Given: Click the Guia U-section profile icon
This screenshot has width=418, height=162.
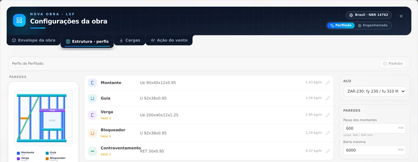Looking at the screenshot, I should 93,98.
